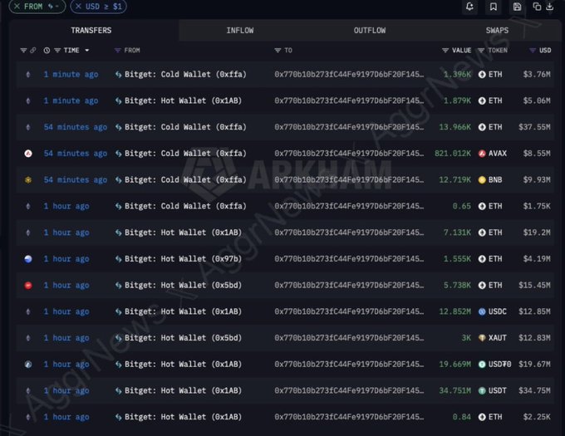565x436 pixels.
Task: Click the 13.966K ETH value
Action: point(454,127)
